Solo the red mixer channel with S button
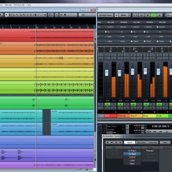Image resolution: width=172 pixels, height=172 pixels. click(x=114, y=55)
